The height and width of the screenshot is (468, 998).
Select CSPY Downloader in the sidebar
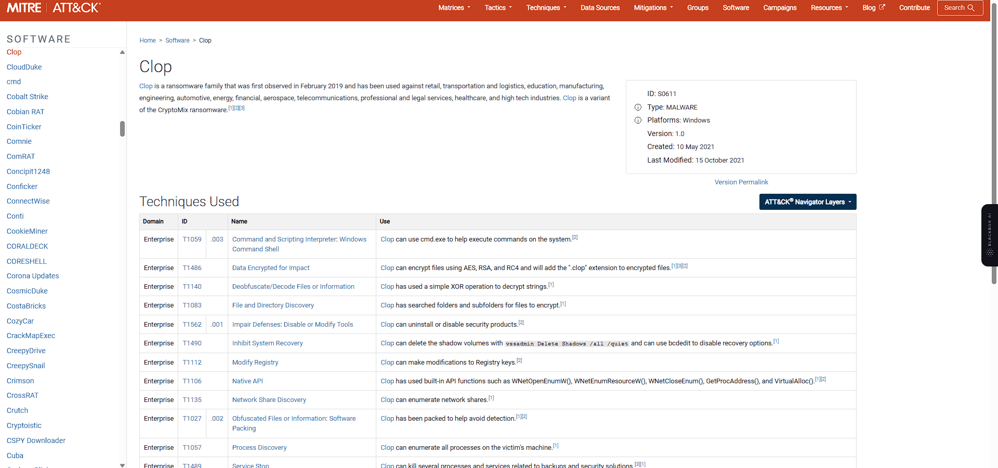(36, 440)
